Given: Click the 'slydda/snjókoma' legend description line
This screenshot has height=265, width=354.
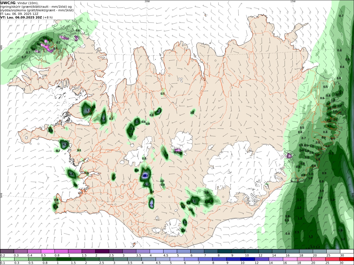Looking at the screenshot, I should pos(37,10).
